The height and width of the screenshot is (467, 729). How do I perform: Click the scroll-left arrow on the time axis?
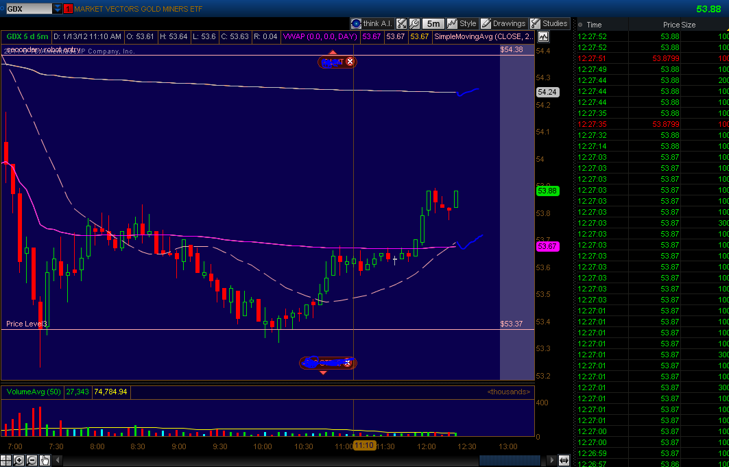(x=58, y=461)
